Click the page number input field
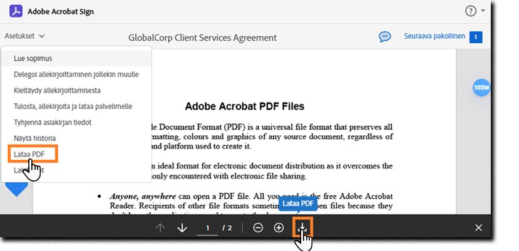 [x=207, y=228]
